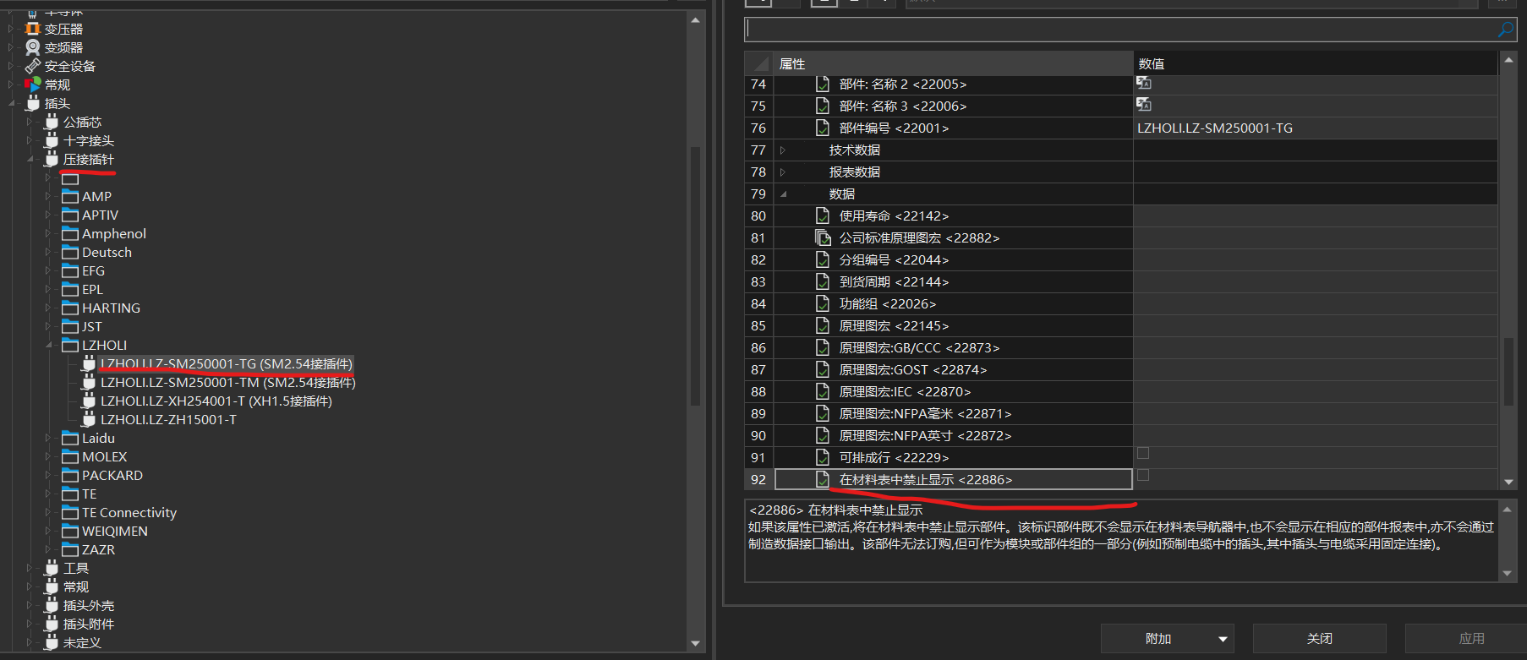Click the property table scroll-down arrow
Viewport: 1527px width, 660px height.
1508,482
